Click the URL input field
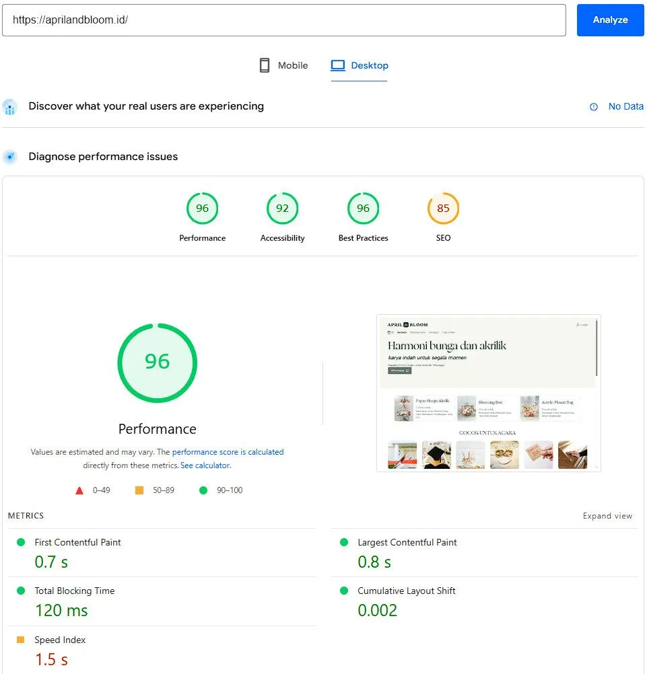Image resolution: width=647 pixels, height=674 pixels. [283, 20]
